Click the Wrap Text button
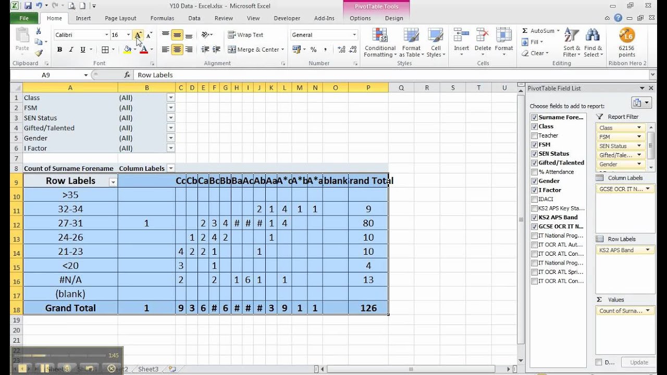This screenshot has height=375, width=667. [246, 35]
